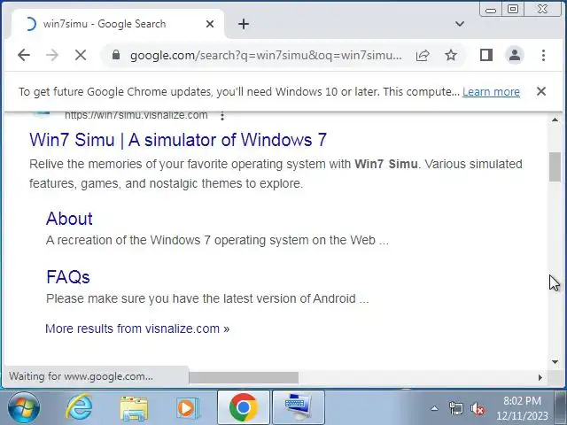Open network status tray icon
This screenshot has height=425, width=567.
pos(456,409)
